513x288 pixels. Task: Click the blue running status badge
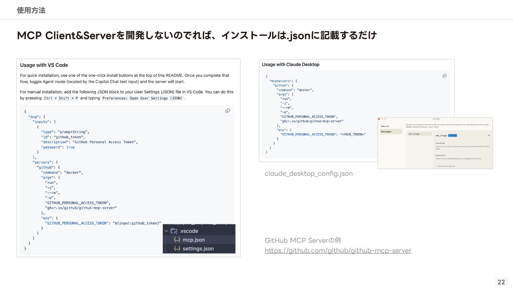[x=452, y=135]
